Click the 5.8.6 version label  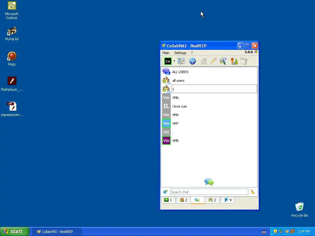tap(249, 52)
